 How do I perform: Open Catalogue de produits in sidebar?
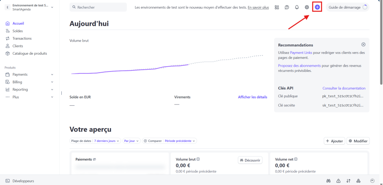(30, 53)
